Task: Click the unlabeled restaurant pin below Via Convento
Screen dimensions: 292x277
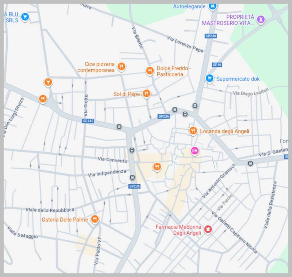Action: (157, 166)
